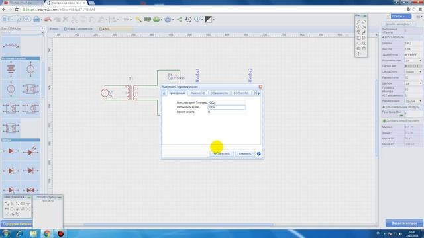The image size is (424, 238).
Task: Click the Stop time input field
Action: click(x=227, y=107)
